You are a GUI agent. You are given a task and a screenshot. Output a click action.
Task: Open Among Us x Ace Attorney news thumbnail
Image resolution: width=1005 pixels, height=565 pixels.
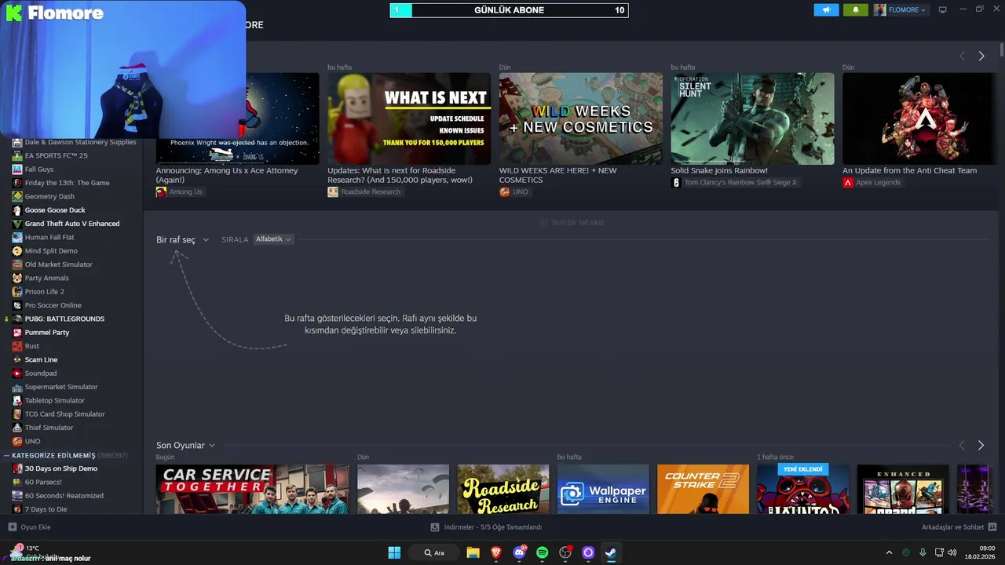coord(237,118)
